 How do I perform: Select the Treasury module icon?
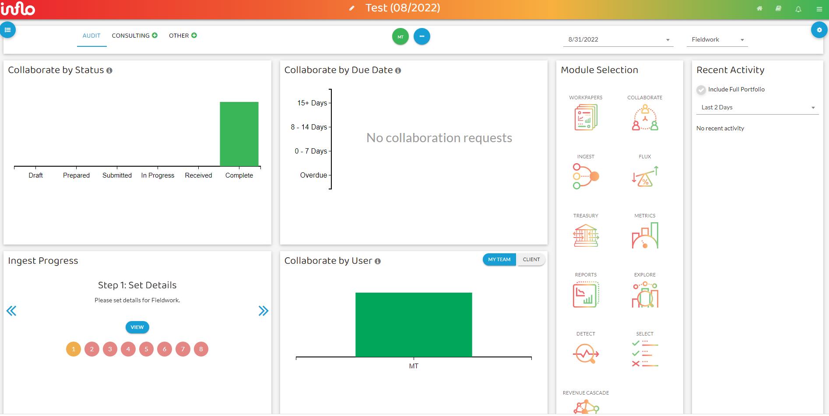pos(586,235)
